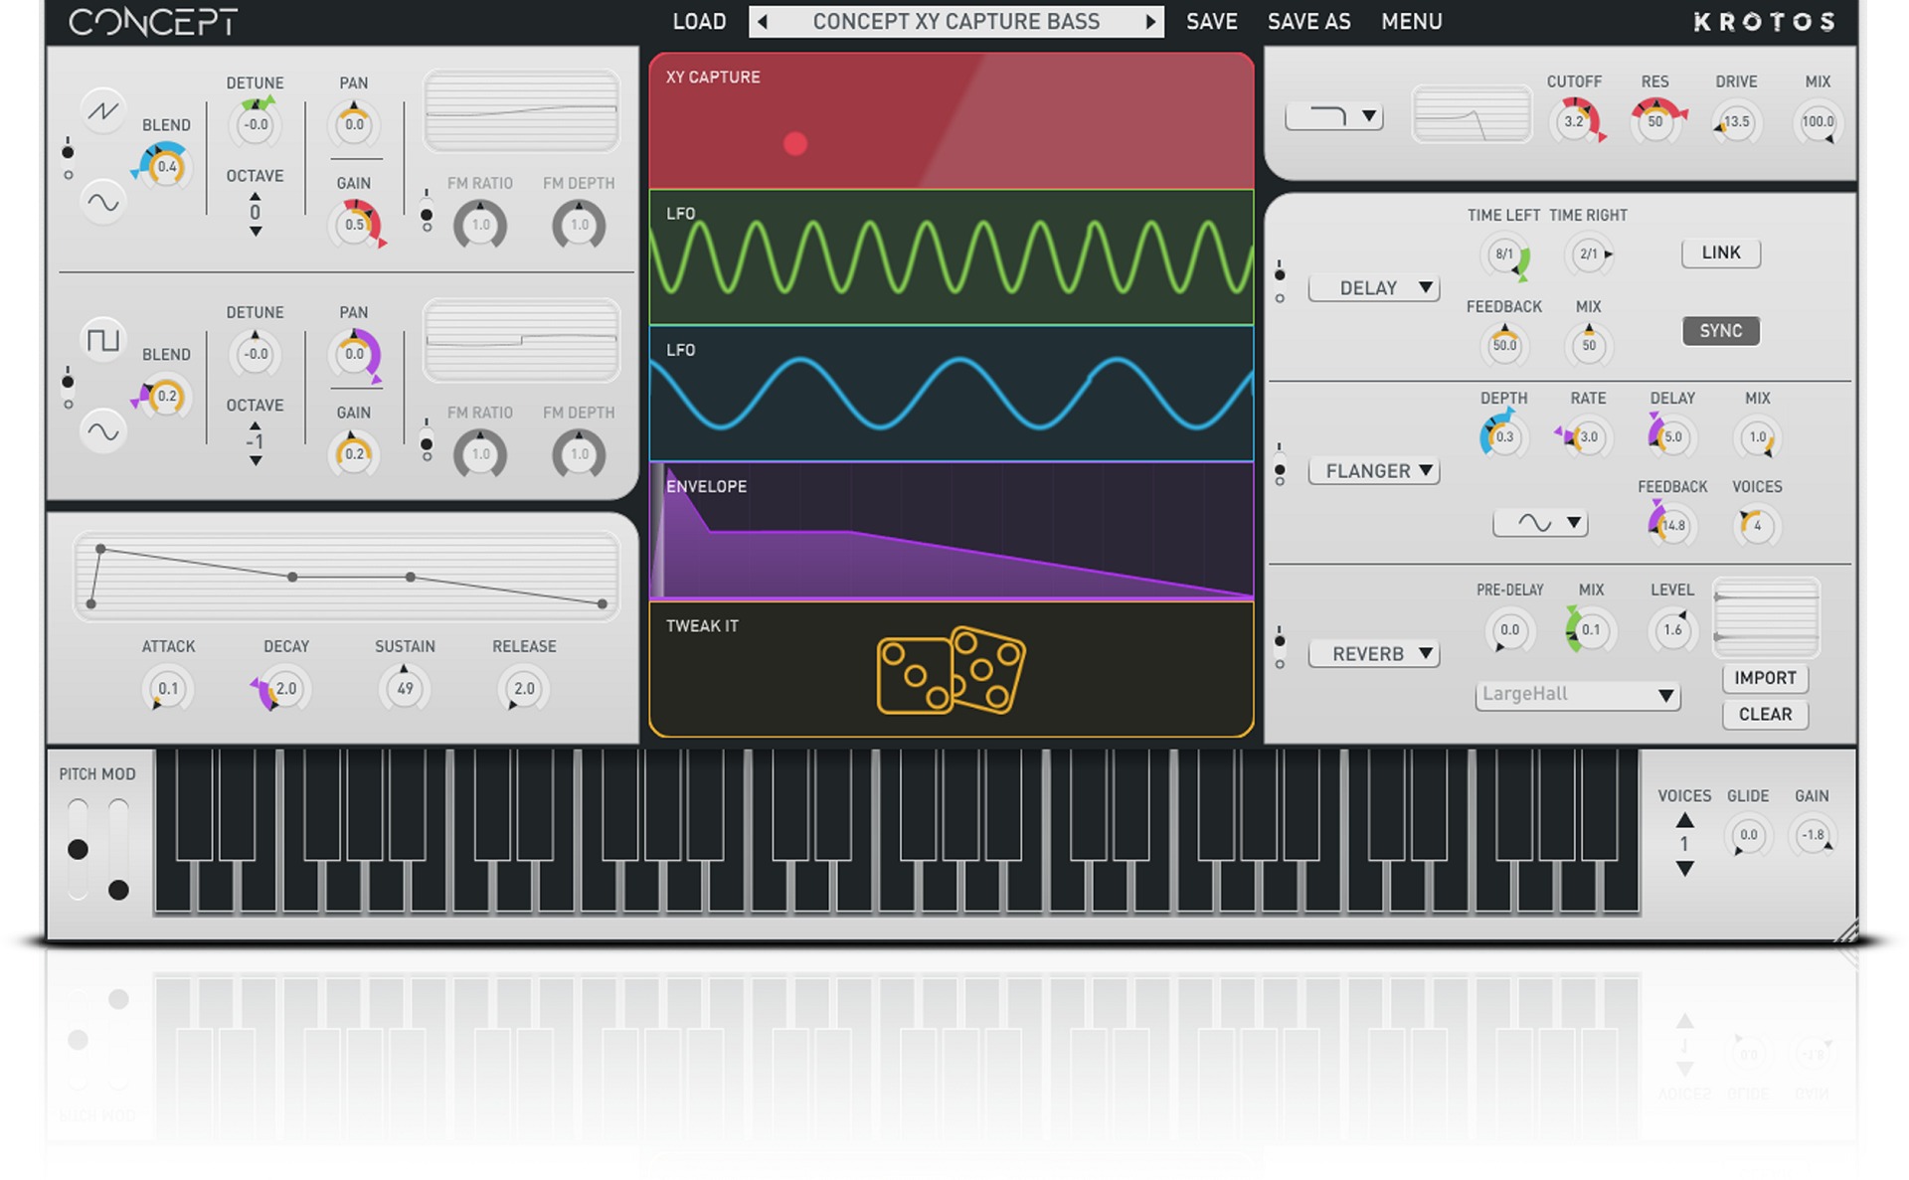Click the oscillator one Blend knob
This screenshot has height=1180, width=1909.
click(x=166, y=167)
